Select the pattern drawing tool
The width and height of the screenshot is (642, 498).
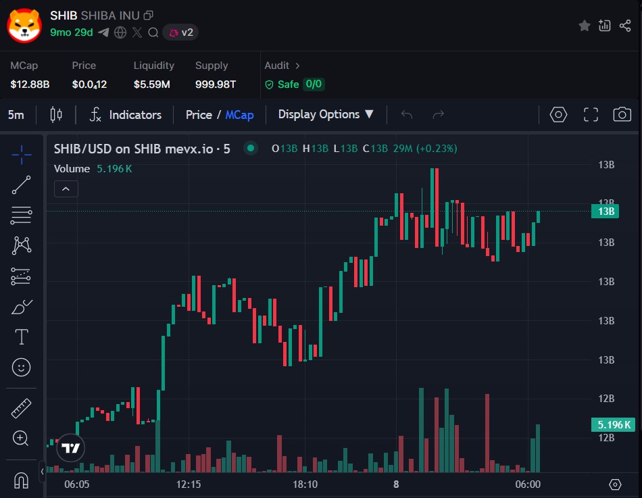(x=22, y=246)
